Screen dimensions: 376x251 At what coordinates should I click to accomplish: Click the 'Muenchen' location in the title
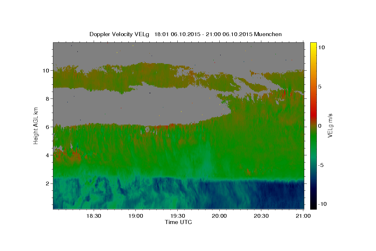(x=268, y=34)
